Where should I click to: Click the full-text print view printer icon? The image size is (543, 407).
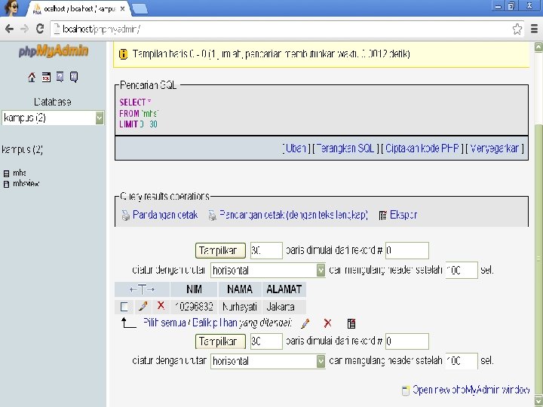[x=212, y=216]
